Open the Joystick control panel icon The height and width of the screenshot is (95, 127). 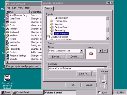click(x=8, y=29)
